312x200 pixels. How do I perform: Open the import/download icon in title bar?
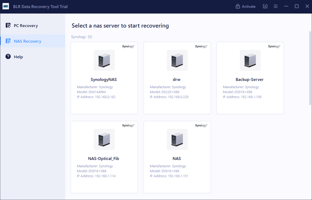pos(265,6)
